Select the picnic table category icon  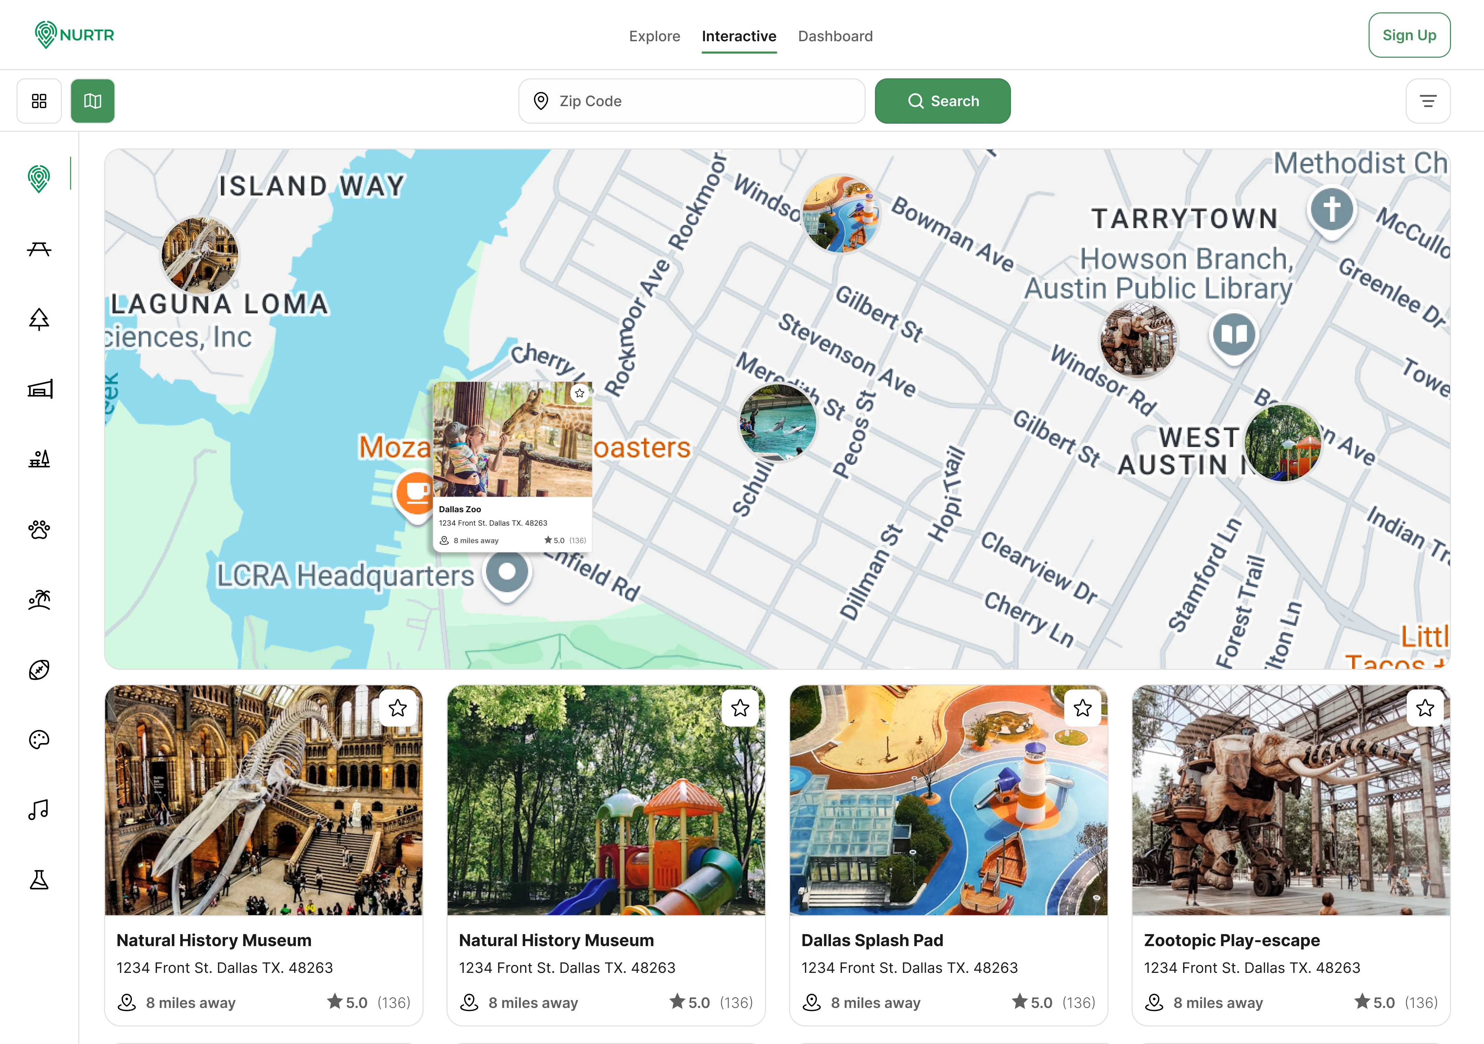pos(39,249)
